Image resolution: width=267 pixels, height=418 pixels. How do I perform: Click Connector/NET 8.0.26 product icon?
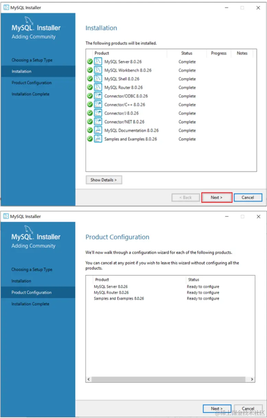[x=98, y=122]
